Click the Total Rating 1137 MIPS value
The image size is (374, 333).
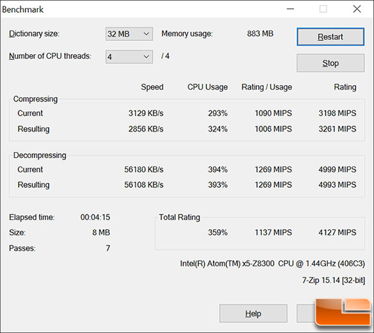[274, 233]
